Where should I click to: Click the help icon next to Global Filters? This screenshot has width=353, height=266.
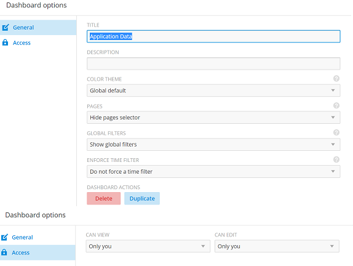[x=336, y=132]
